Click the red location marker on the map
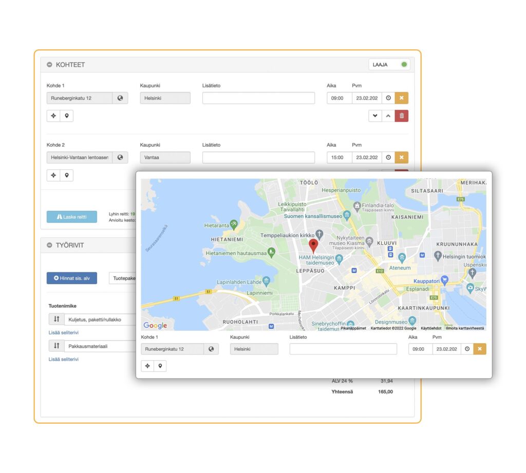This screenshot has width=526, height=473. pyautogui.click(x=313, y=245)
